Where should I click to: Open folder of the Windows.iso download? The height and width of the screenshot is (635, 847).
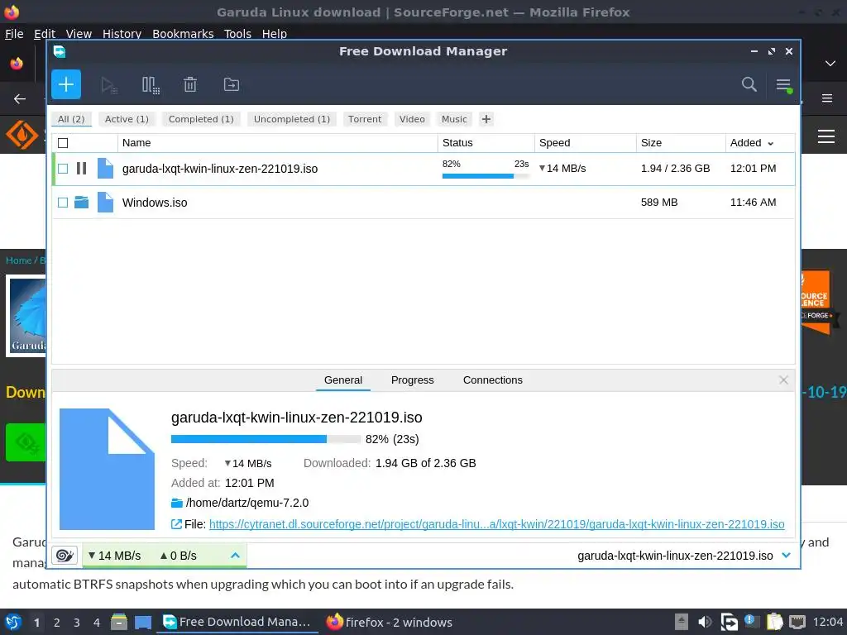(x=82, y=203)
